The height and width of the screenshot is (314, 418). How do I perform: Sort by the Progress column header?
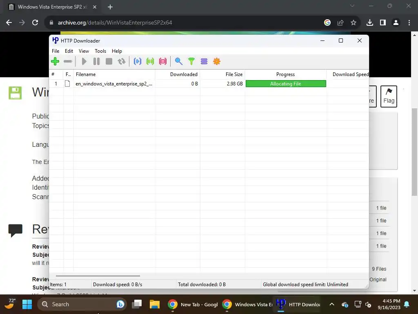[285, 74]
